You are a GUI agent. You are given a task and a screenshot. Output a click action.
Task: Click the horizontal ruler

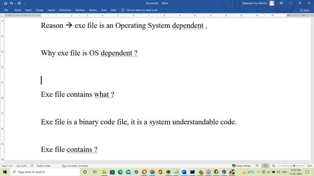158,15
